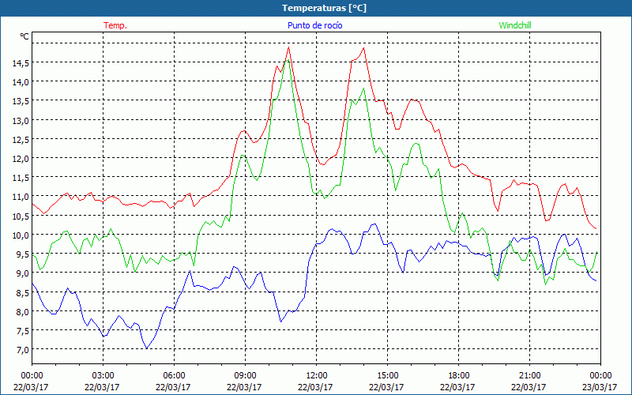
Task: Click the 15:00 time axis label
Action: click(387, 375)
